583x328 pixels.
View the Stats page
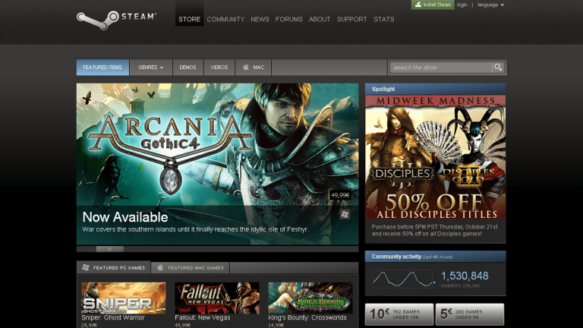pyautogui.click(x=383, y=19)
